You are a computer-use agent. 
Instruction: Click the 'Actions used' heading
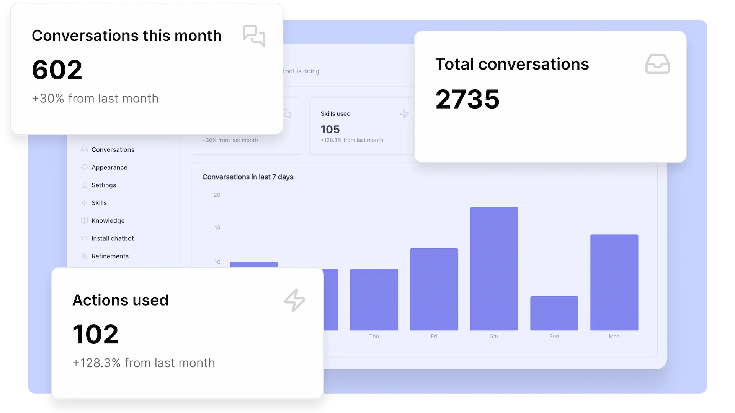121,300
